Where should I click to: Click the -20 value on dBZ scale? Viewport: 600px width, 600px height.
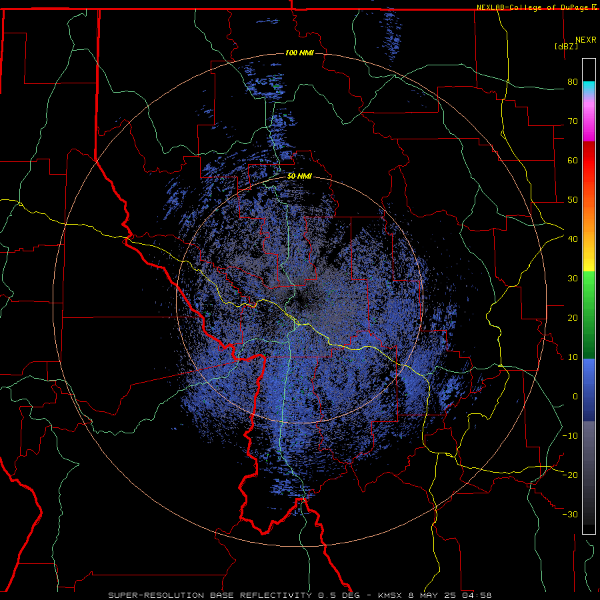570,475
